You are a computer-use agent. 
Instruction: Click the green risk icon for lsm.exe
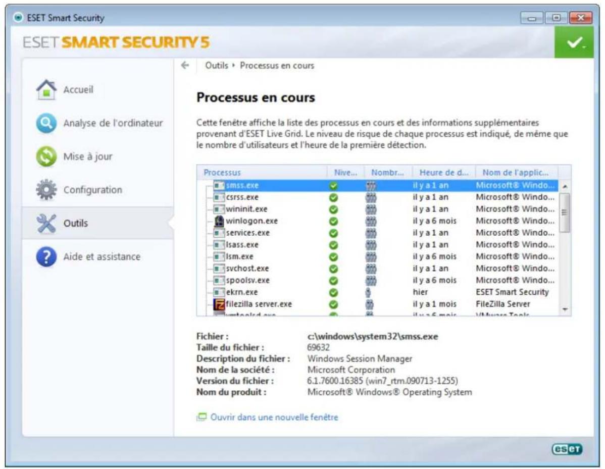click(333, 257)
